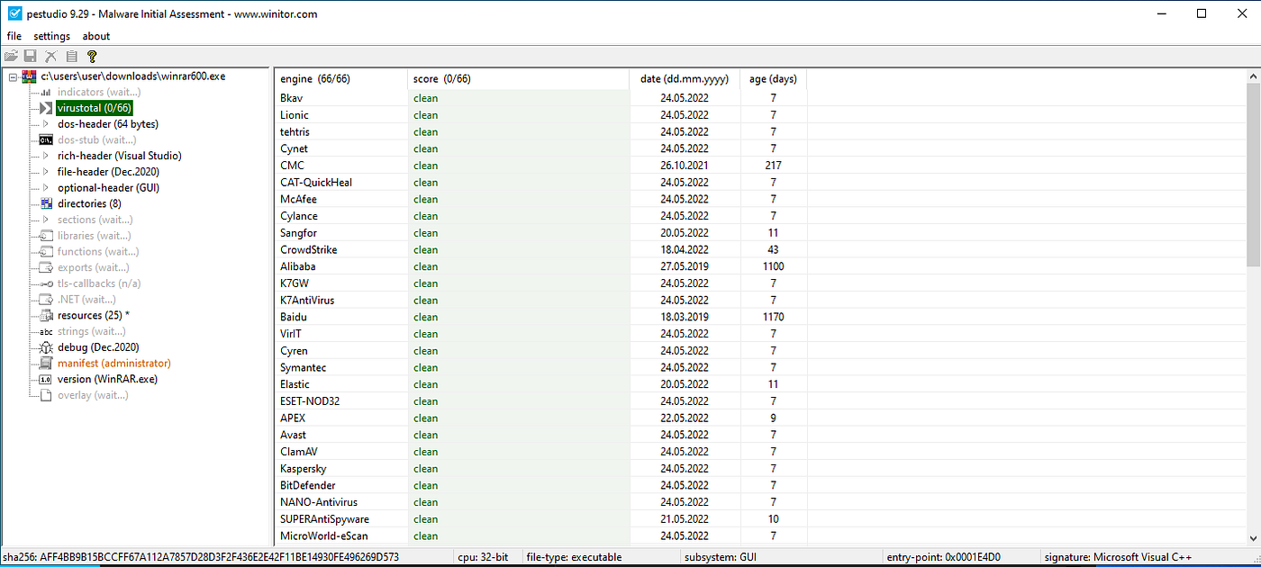1261x567 pixels.
Task: Click the blank page icon beside overlay
Action: tap(46, 395)
